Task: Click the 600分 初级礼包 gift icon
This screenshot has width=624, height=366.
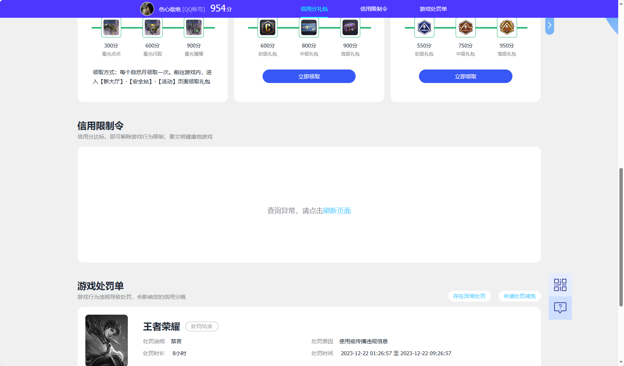Action: tap(267, 27)
